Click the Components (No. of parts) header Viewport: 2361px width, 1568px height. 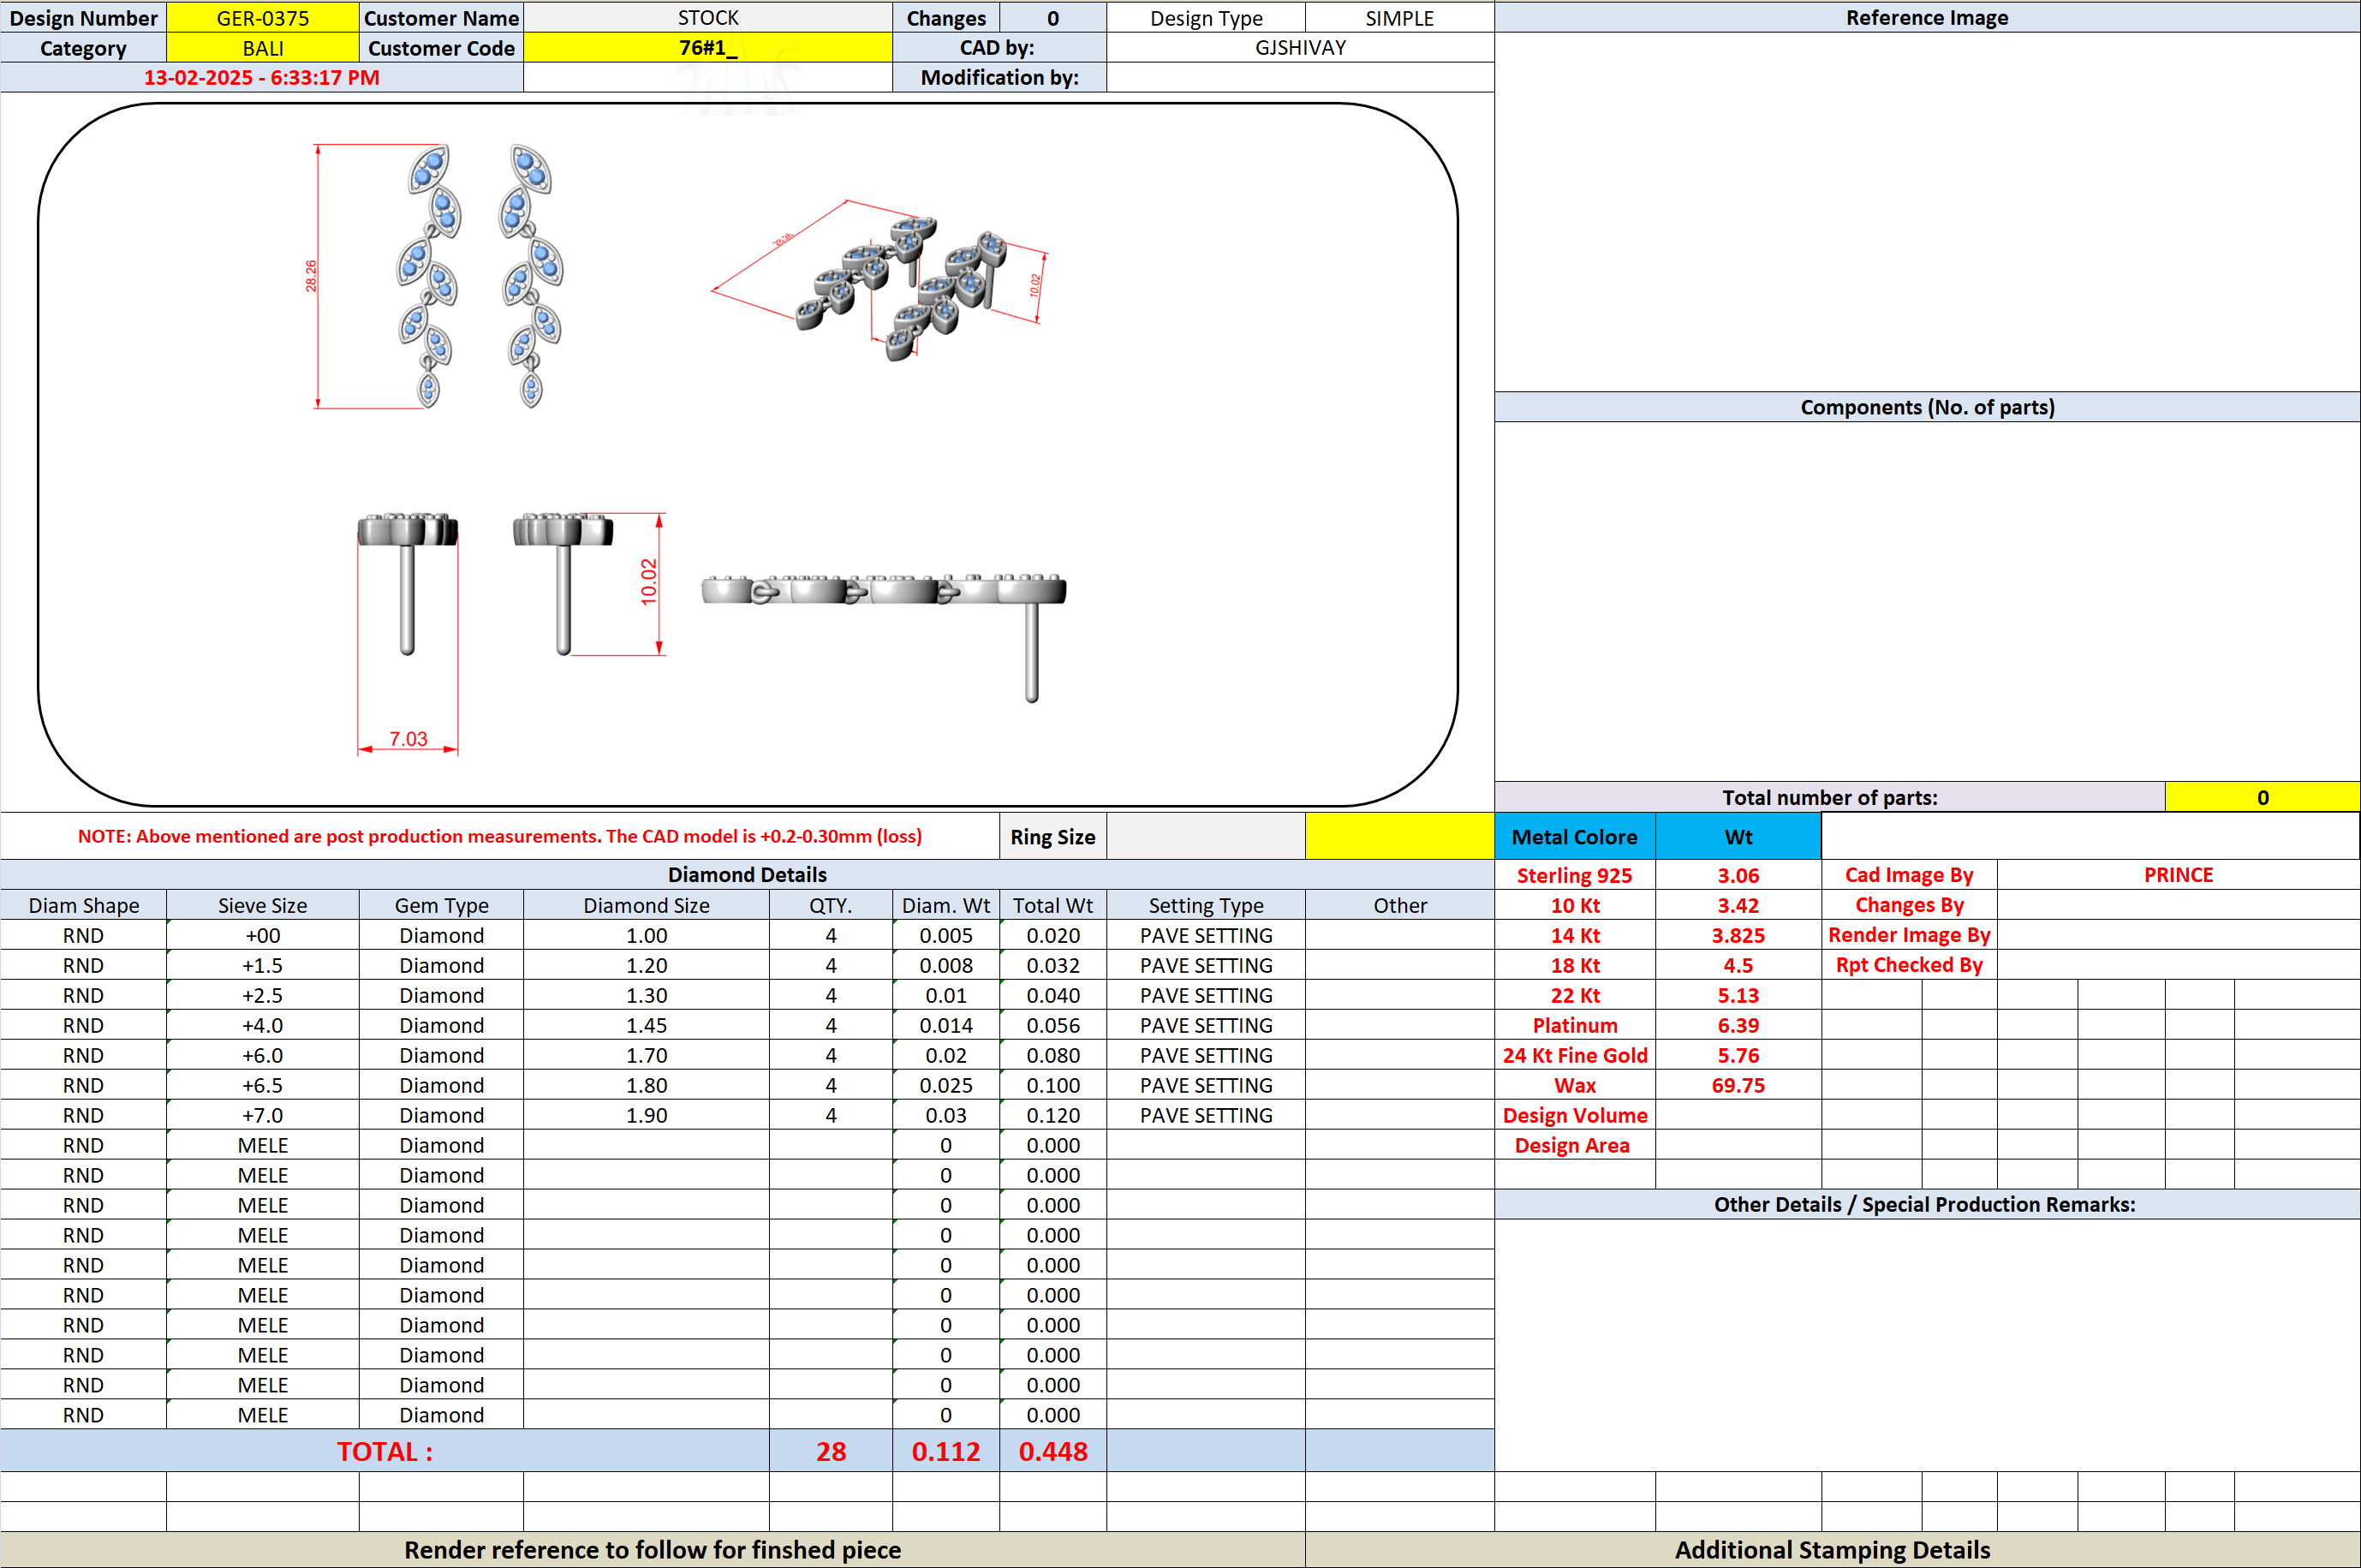1927,407
